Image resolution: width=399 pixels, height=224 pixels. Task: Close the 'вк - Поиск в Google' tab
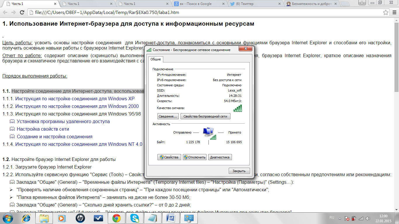pyautogui.click(x=223, y=4)
